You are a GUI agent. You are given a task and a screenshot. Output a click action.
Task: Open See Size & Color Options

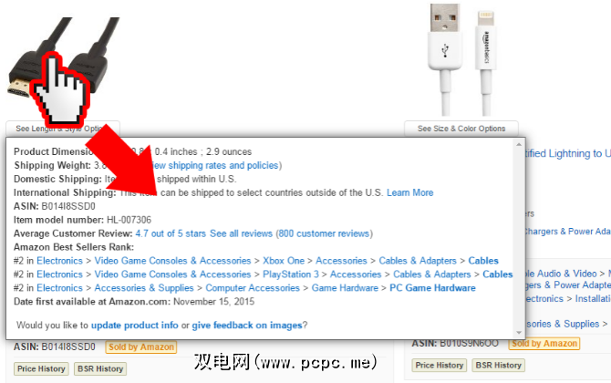click(x=461, y=129)
